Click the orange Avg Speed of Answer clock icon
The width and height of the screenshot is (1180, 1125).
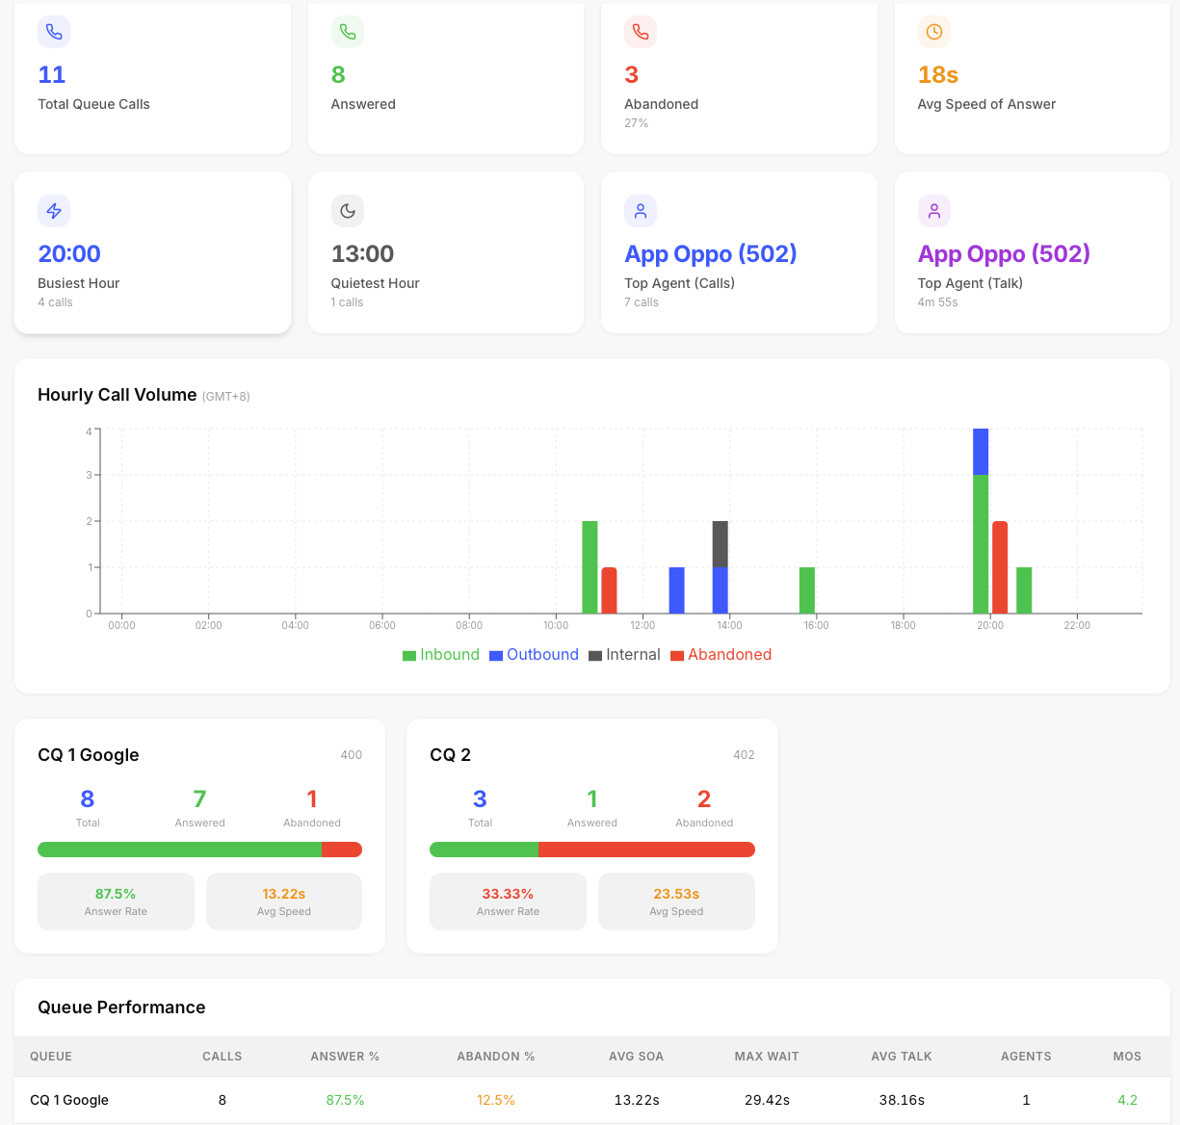[934, 32]
